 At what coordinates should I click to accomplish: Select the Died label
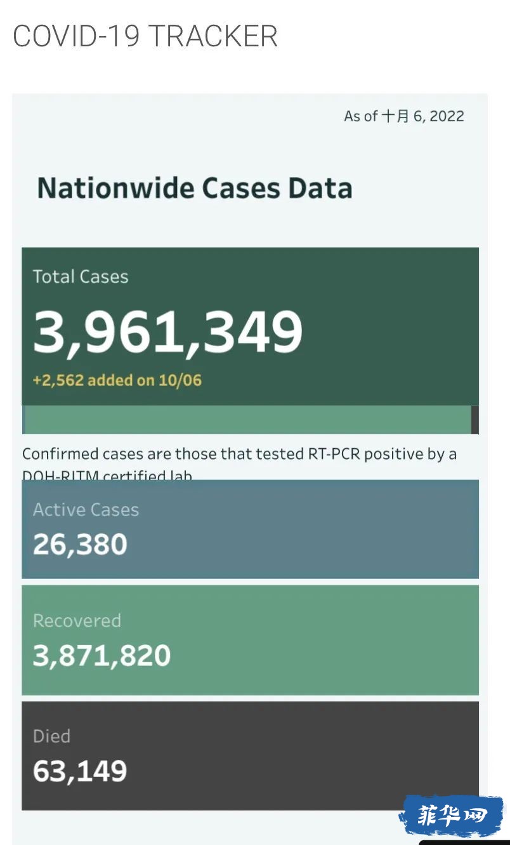point(51,736)
